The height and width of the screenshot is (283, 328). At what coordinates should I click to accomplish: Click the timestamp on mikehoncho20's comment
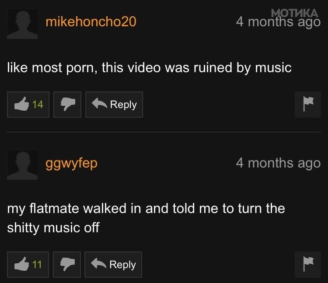[x=278, y=22]
